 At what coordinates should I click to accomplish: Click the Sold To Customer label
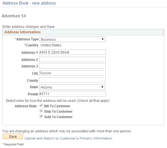tap(58, 117)
